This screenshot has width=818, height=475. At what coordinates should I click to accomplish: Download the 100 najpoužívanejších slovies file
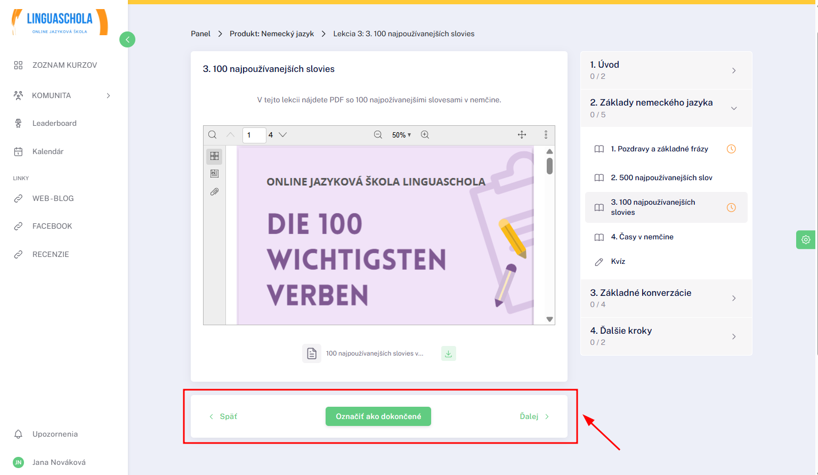(x=449, y=353)
